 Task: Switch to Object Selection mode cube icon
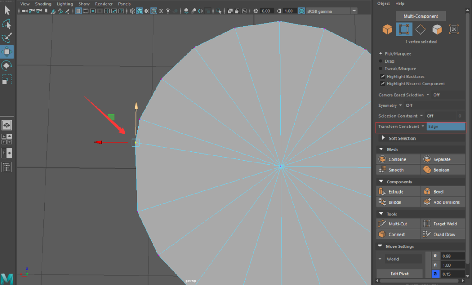[387, 29]
